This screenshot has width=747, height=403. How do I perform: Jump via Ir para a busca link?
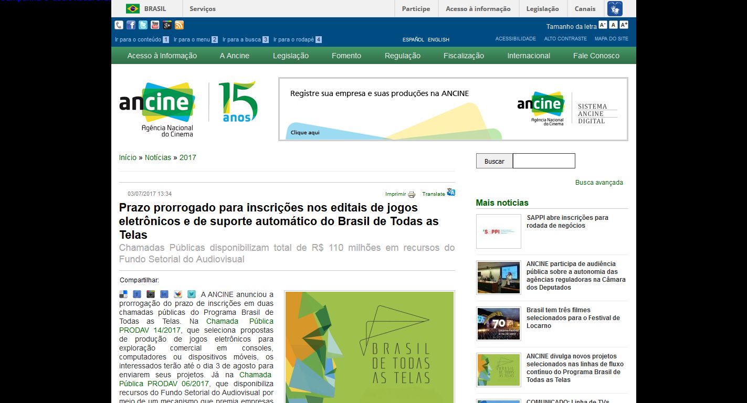[246, 39]
